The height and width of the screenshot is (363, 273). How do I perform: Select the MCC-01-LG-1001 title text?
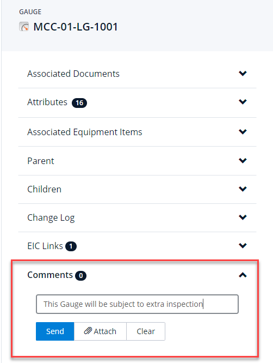[76, 27]
